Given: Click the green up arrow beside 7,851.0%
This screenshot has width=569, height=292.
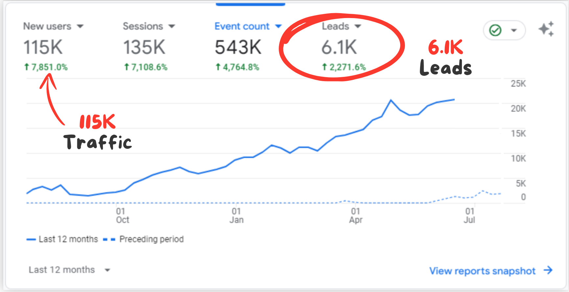Looking at the screenshot, I should pos(27,67).
